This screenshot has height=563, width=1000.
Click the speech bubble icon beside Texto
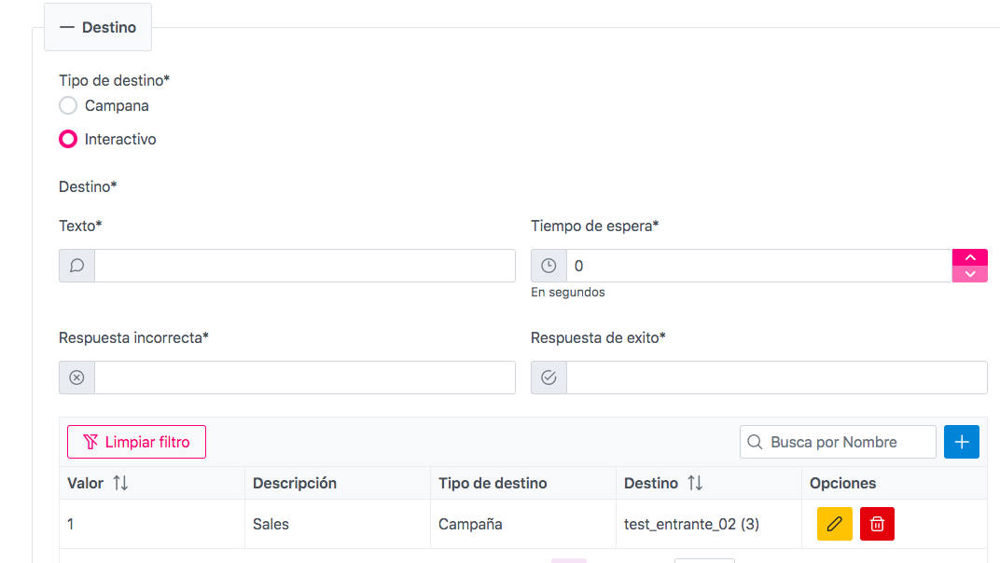tap(77, 266)
